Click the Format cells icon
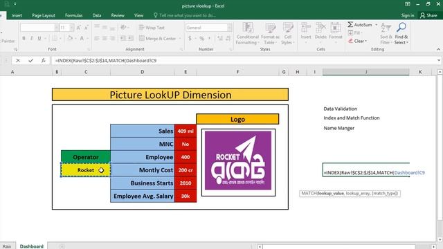The image size is (443, 249). [x=336, y=28]
